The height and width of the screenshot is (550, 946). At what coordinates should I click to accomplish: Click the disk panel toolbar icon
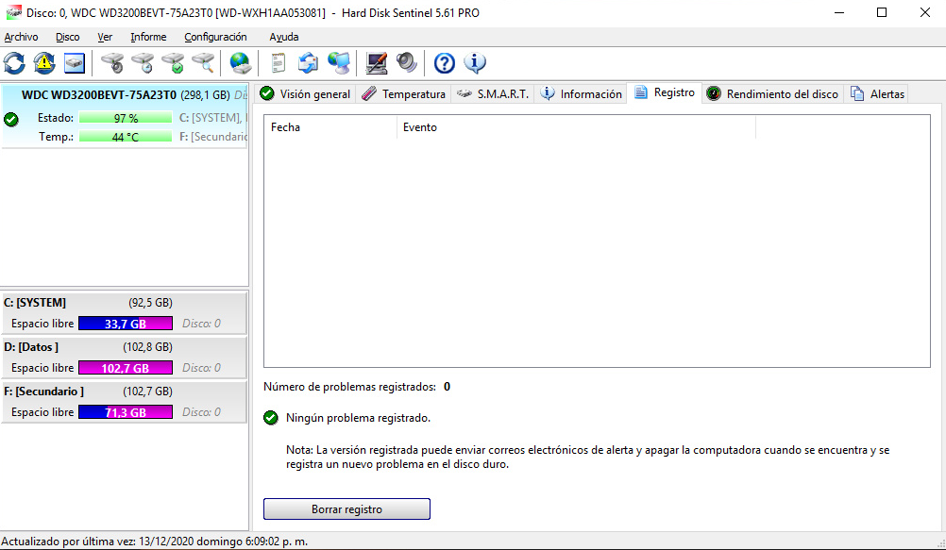click(x=75, y=62)
